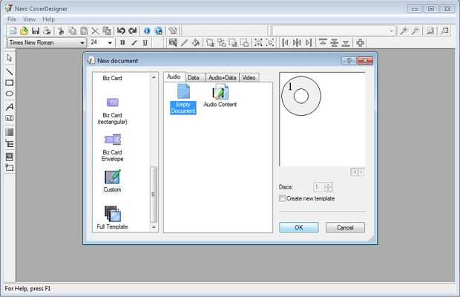Screen dimensions: 460x297
Task: Switch to the Data tab
Action: 194,77
